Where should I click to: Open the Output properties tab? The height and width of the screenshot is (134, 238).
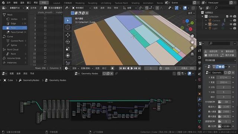point(200,63)
